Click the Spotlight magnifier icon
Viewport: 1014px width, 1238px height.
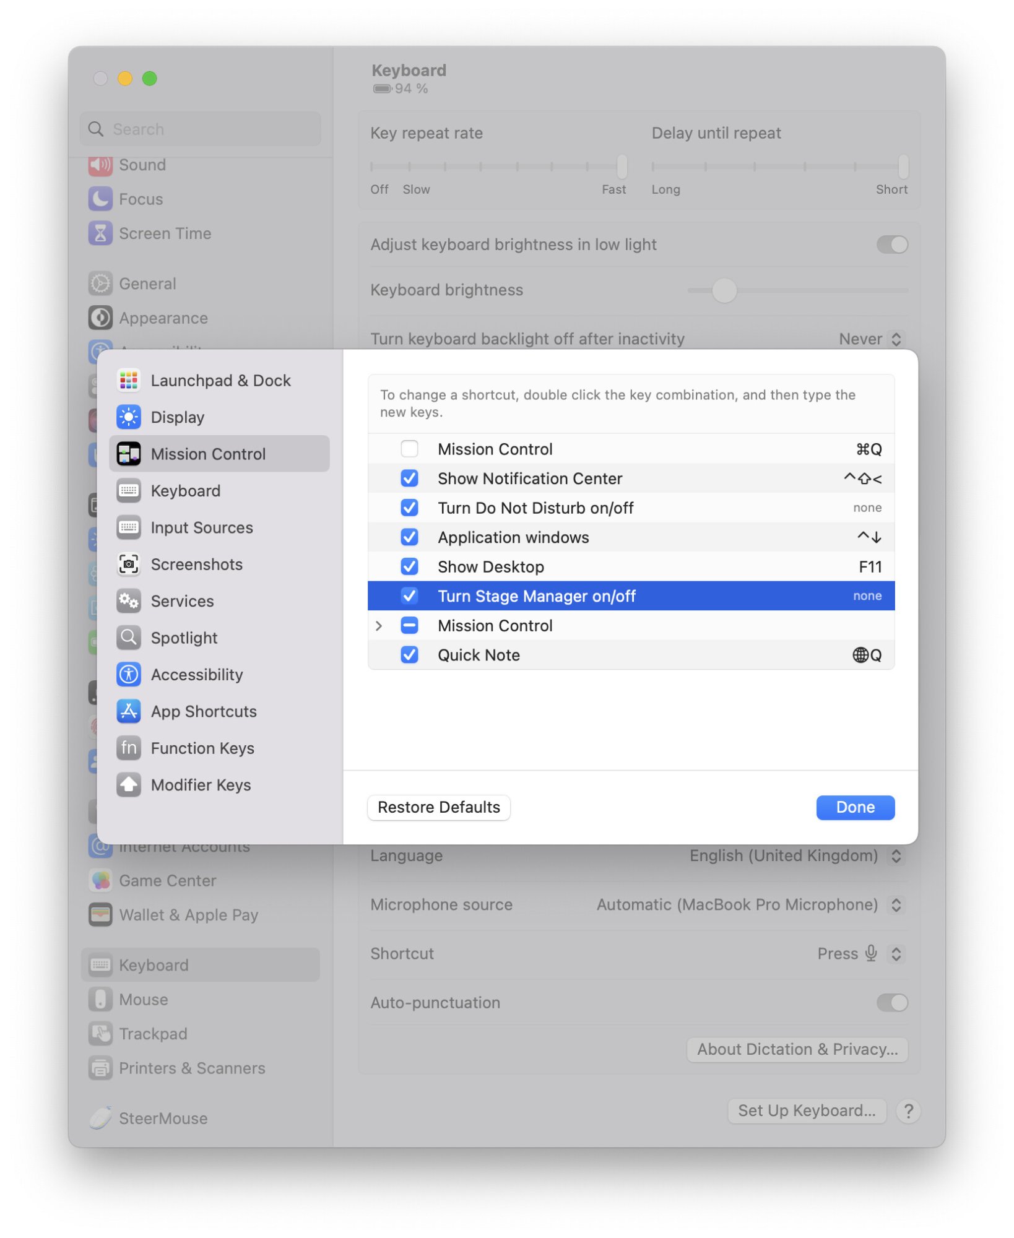(129, 638)
